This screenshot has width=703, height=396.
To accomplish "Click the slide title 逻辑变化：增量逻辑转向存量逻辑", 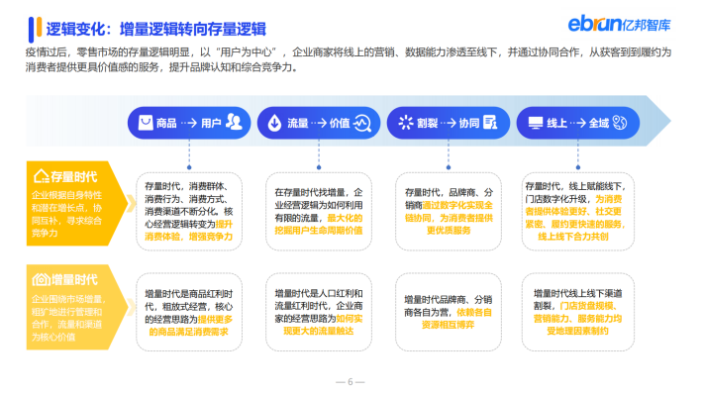I will pos(156,29).
